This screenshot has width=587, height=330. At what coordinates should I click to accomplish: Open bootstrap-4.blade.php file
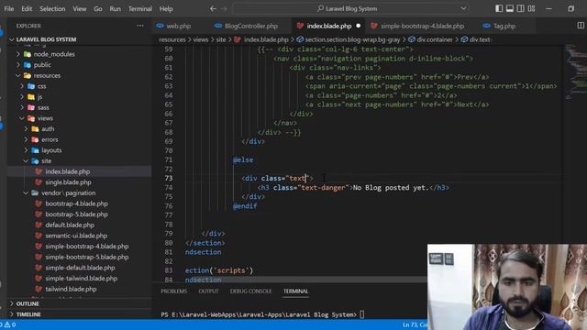(x=76, y=203)
